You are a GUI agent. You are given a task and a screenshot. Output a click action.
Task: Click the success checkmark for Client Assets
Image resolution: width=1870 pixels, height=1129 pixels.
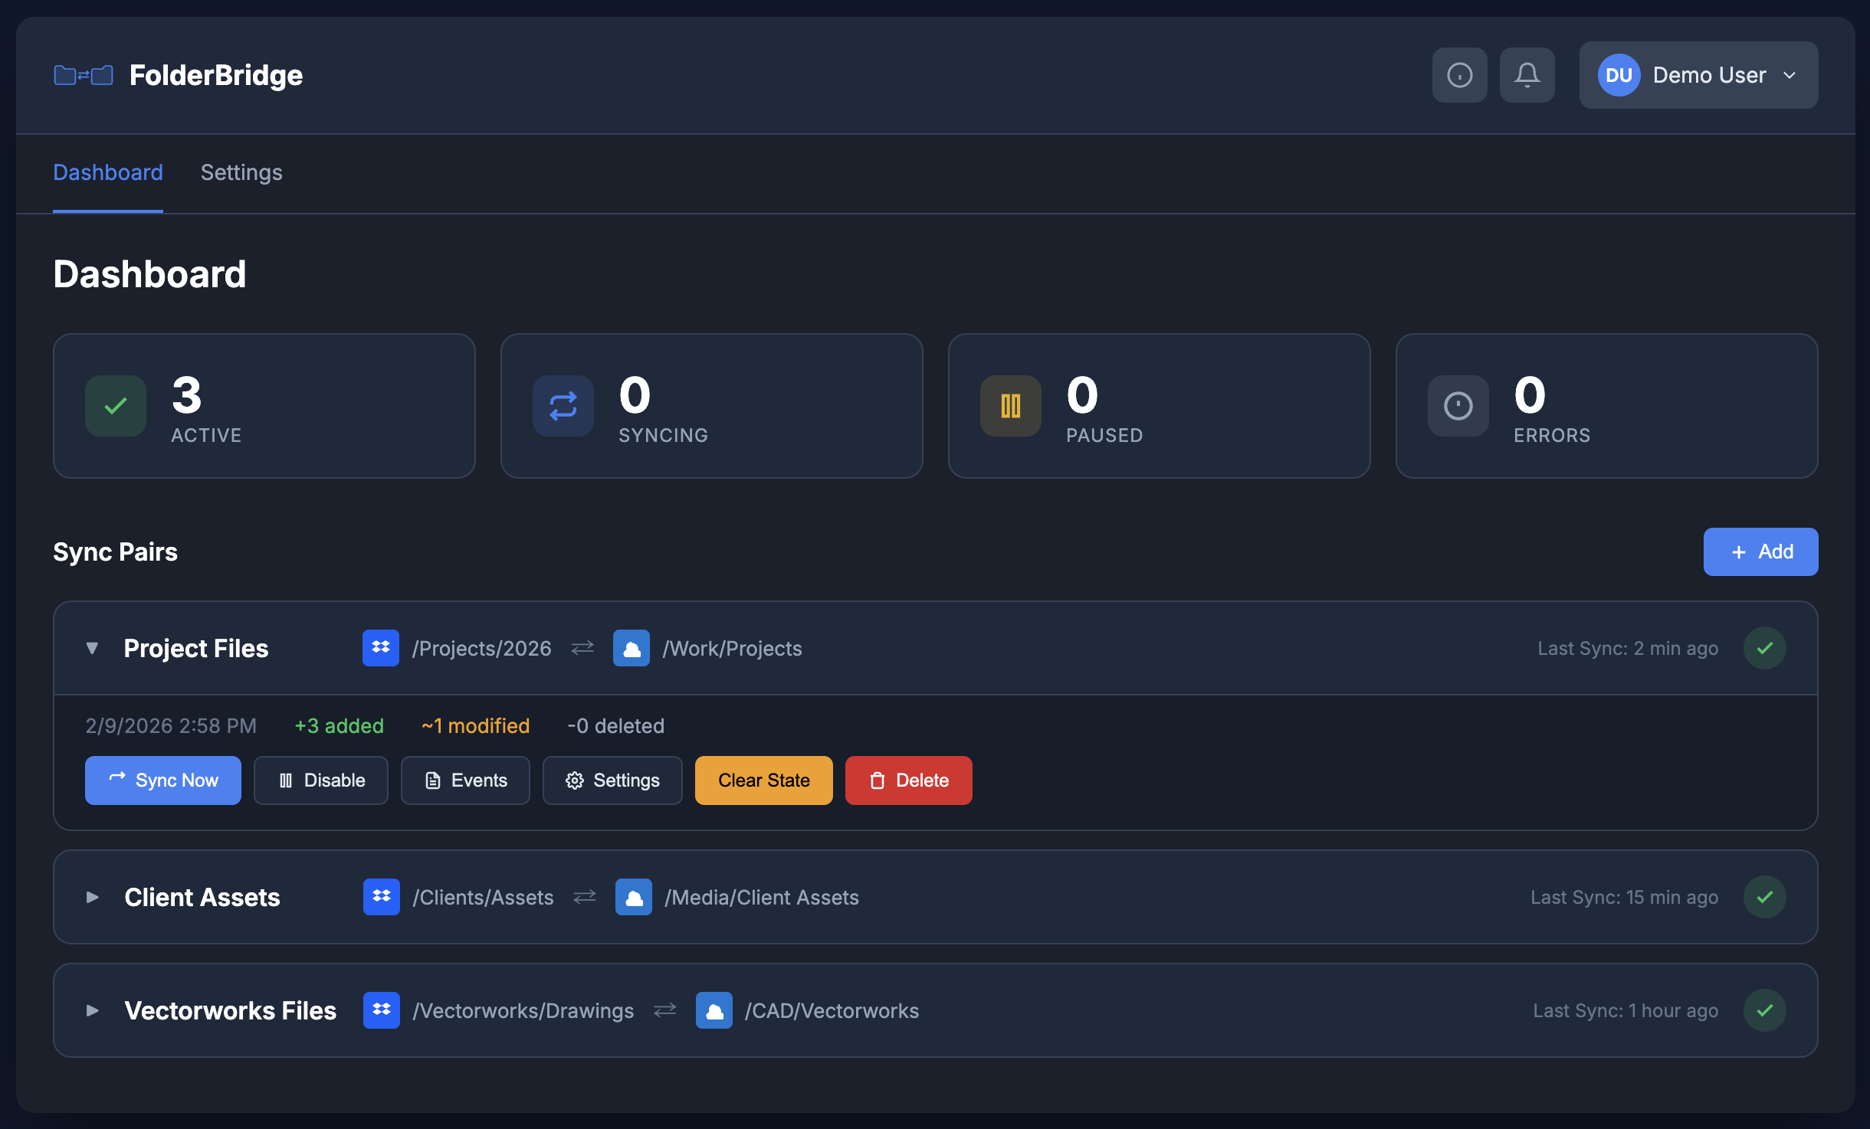coord(1764,897)
